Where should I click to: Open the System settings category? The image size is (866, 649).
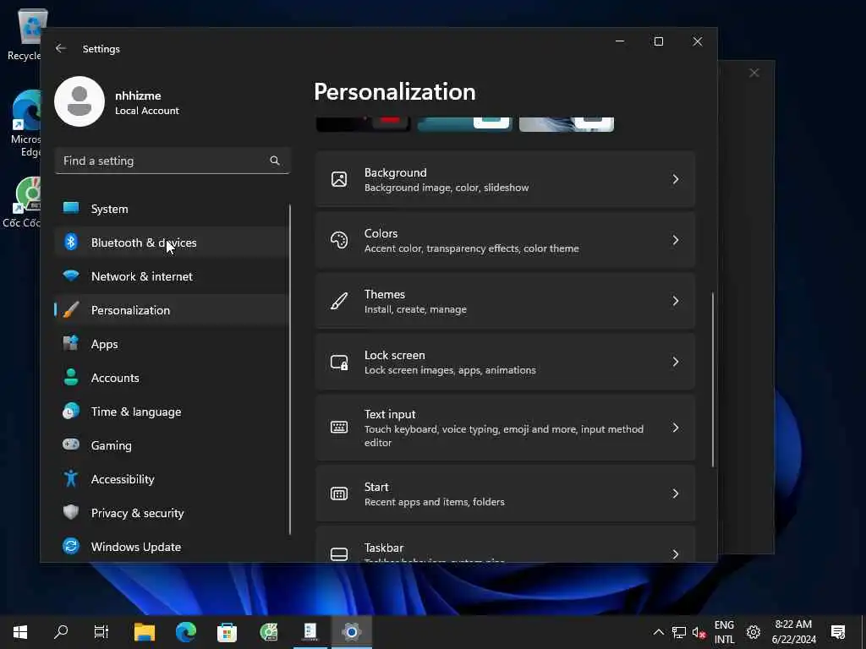[x=171, y=209]
